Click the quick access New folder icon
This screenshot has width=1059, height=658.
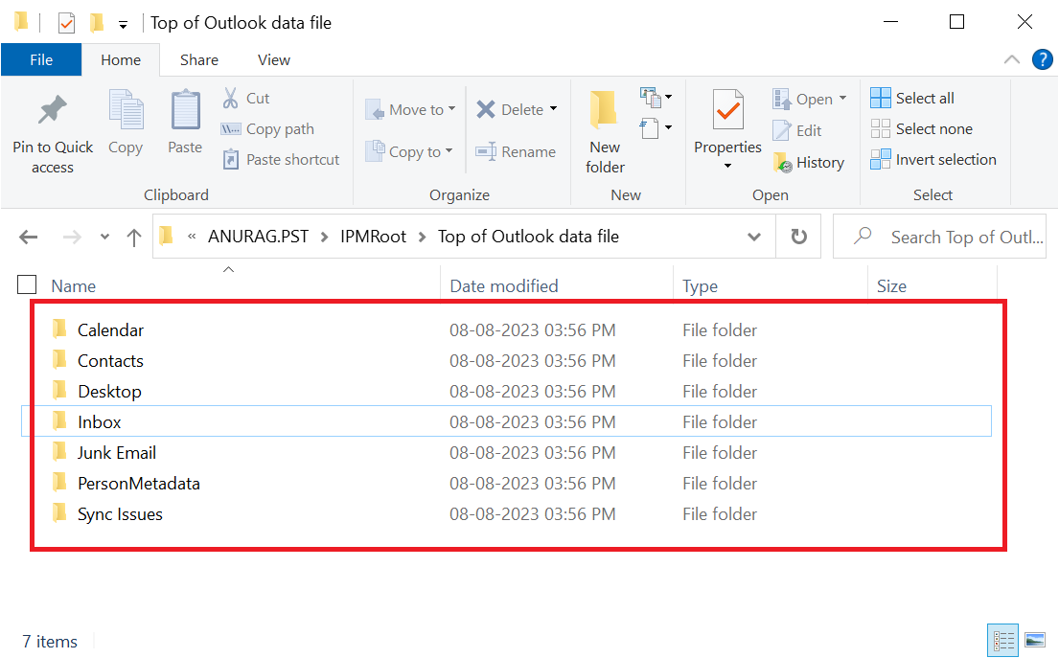97,23
